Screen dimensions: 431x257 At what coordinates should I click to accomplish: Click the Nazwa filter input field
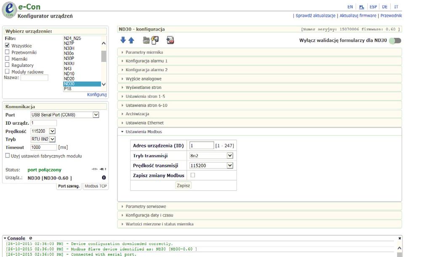pyautogui.click(x=35, y=78)
